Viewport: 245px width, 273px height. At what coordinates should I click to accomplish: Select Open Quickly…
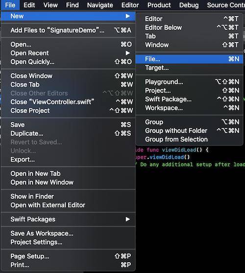pyautogui.click(x=68, y=62)
